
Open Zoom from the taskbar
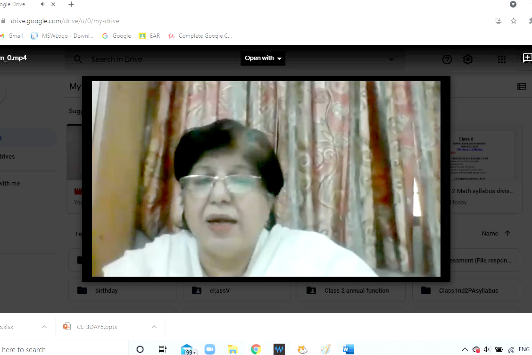[x=210, y=349]
